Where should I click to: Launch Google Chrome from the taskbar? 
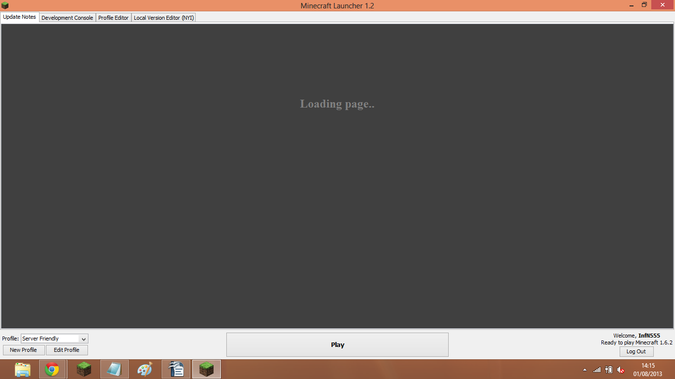pyautogui.click(x=52, y=369)
